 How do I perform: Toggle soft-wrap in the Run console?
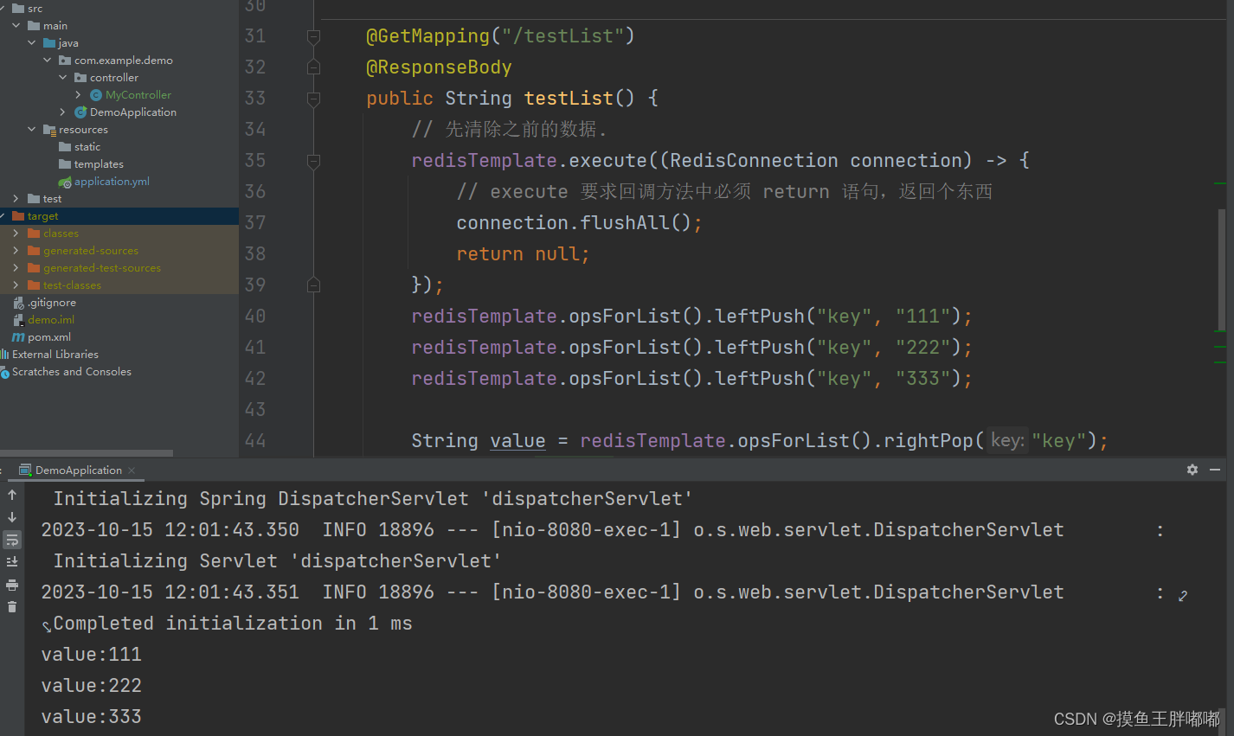click(12, 540)
